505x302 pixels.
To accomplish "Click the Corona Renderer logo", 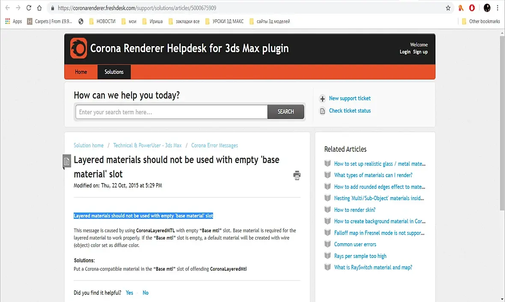I will 79,48.
